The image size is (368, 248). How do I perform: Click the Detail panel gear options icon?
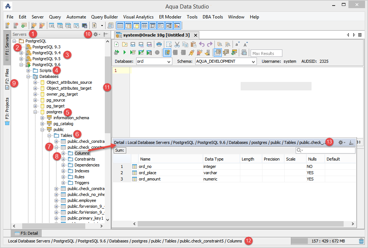(x=341, y=142)
